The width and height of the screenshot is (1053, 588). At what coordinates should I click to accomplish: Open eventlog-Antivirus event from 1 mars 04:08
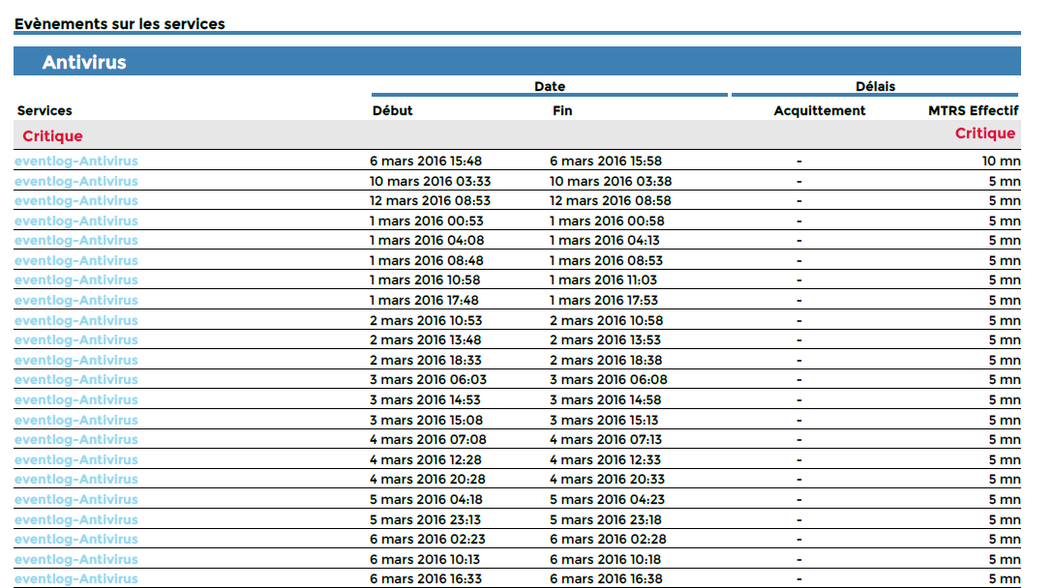pos(75,240)
